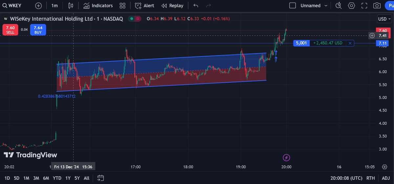Undo the last chart action

coord(196,6)
